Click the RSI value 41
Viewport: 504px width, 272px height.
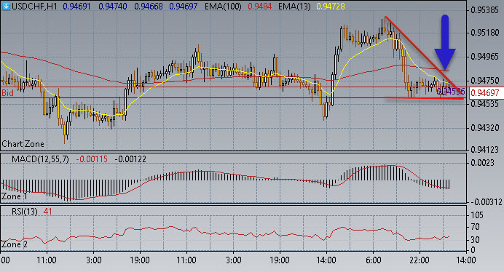coord(47,212)
